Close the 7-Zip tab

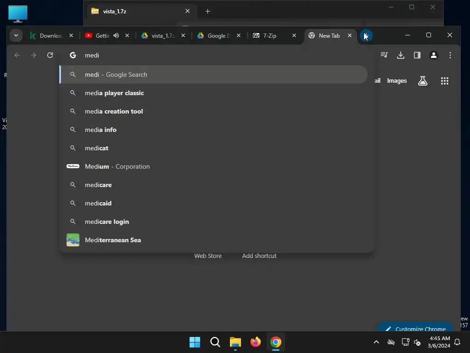(x=294, y=35)
